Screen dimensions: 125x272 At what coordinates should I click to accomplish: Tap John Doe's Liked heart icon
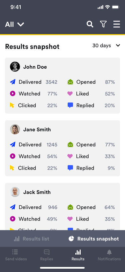pyautogui.click(x=70, y=94)
